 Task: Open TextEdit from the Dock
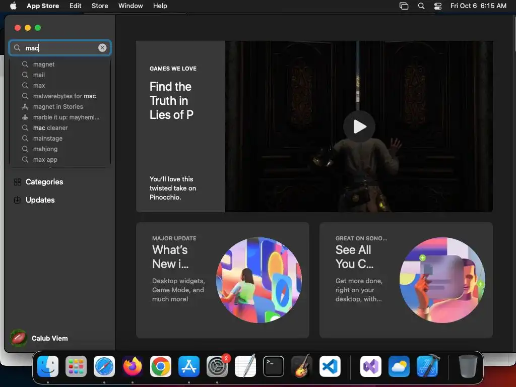point(245,366)
